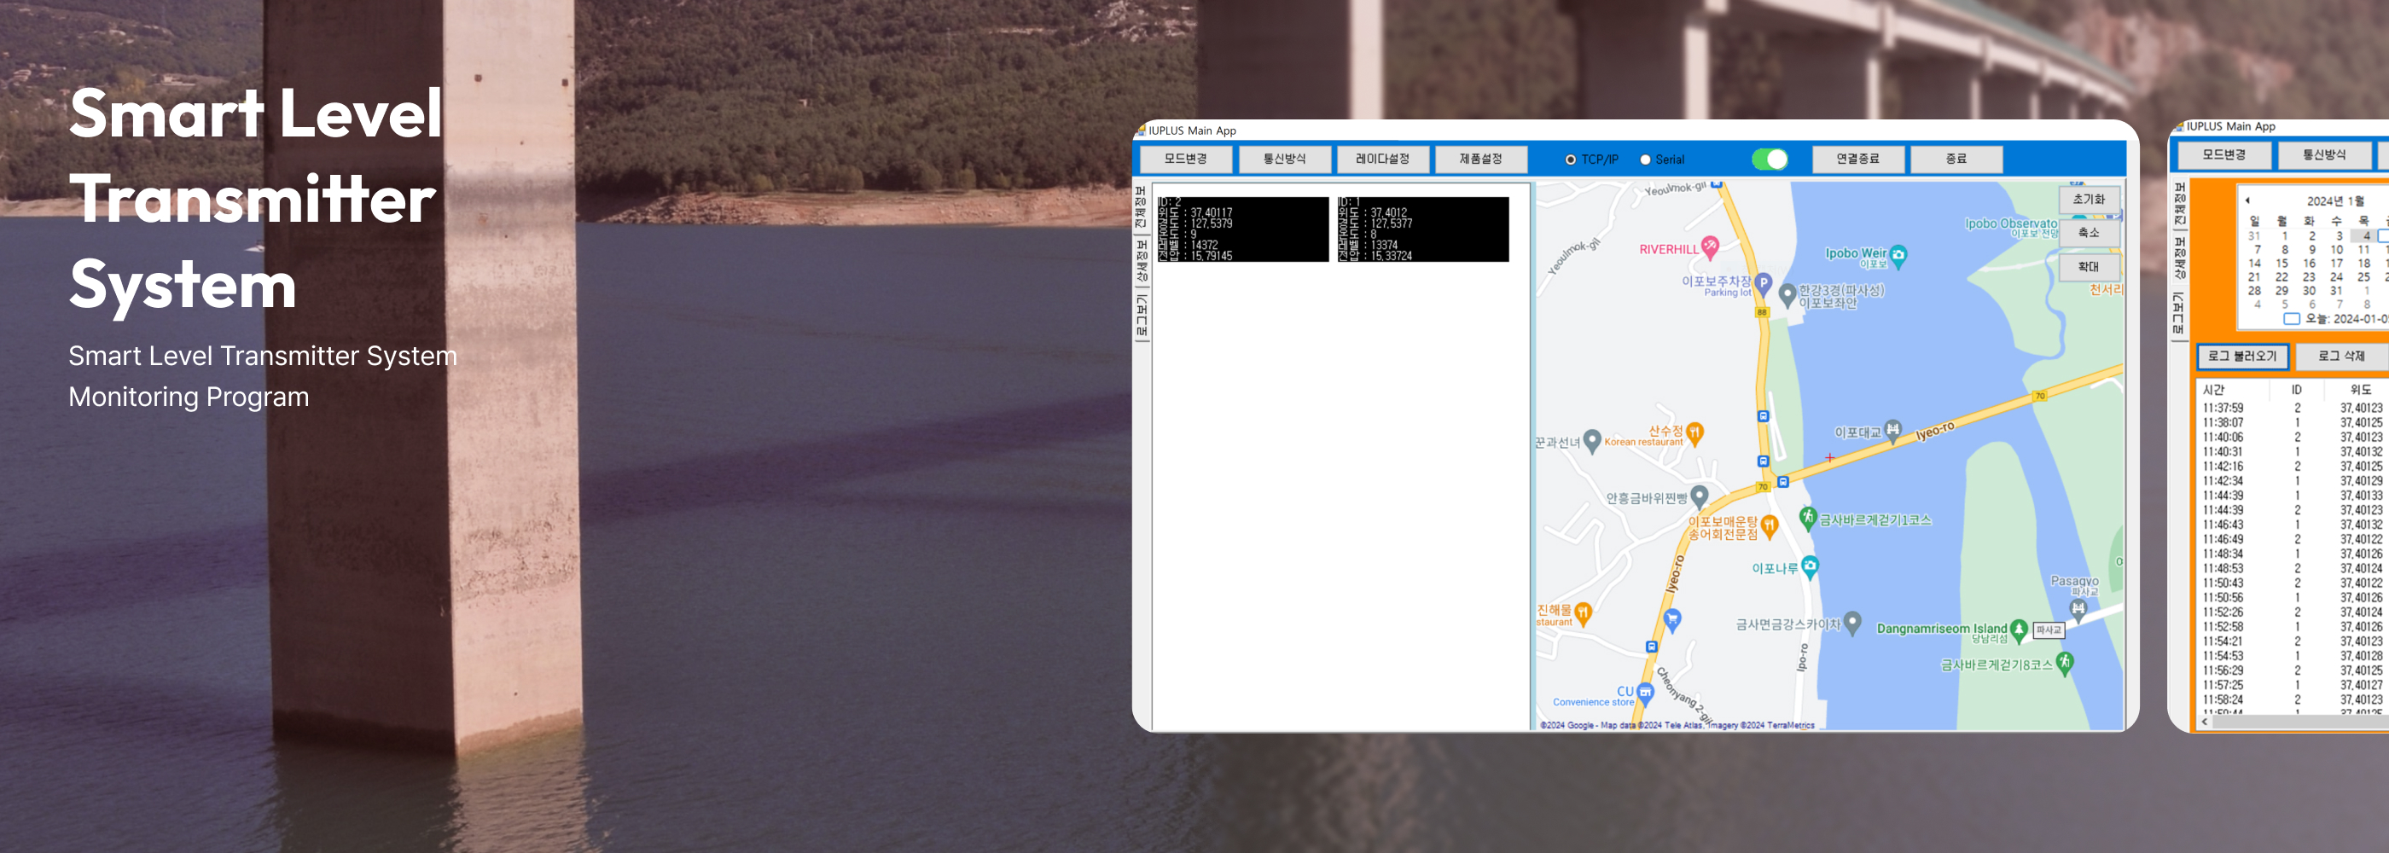The image size is (2389, 853).
Task: Click the 이포나루 camera marker on map
Action: coord(1810,566)
